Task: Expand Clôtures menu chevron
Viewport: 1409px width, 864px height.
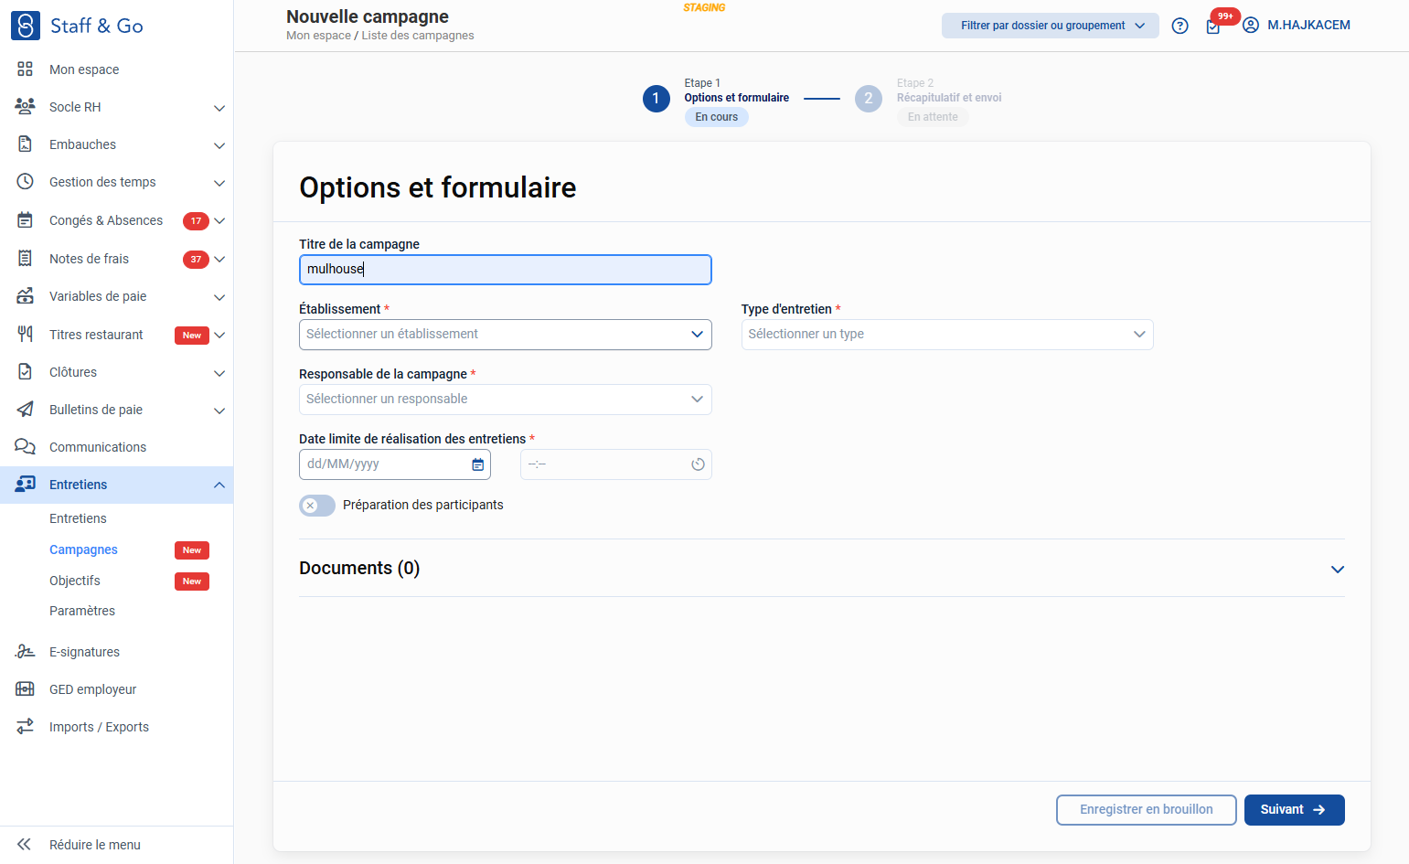Action: pyautogui.click(x=219, y=373)
